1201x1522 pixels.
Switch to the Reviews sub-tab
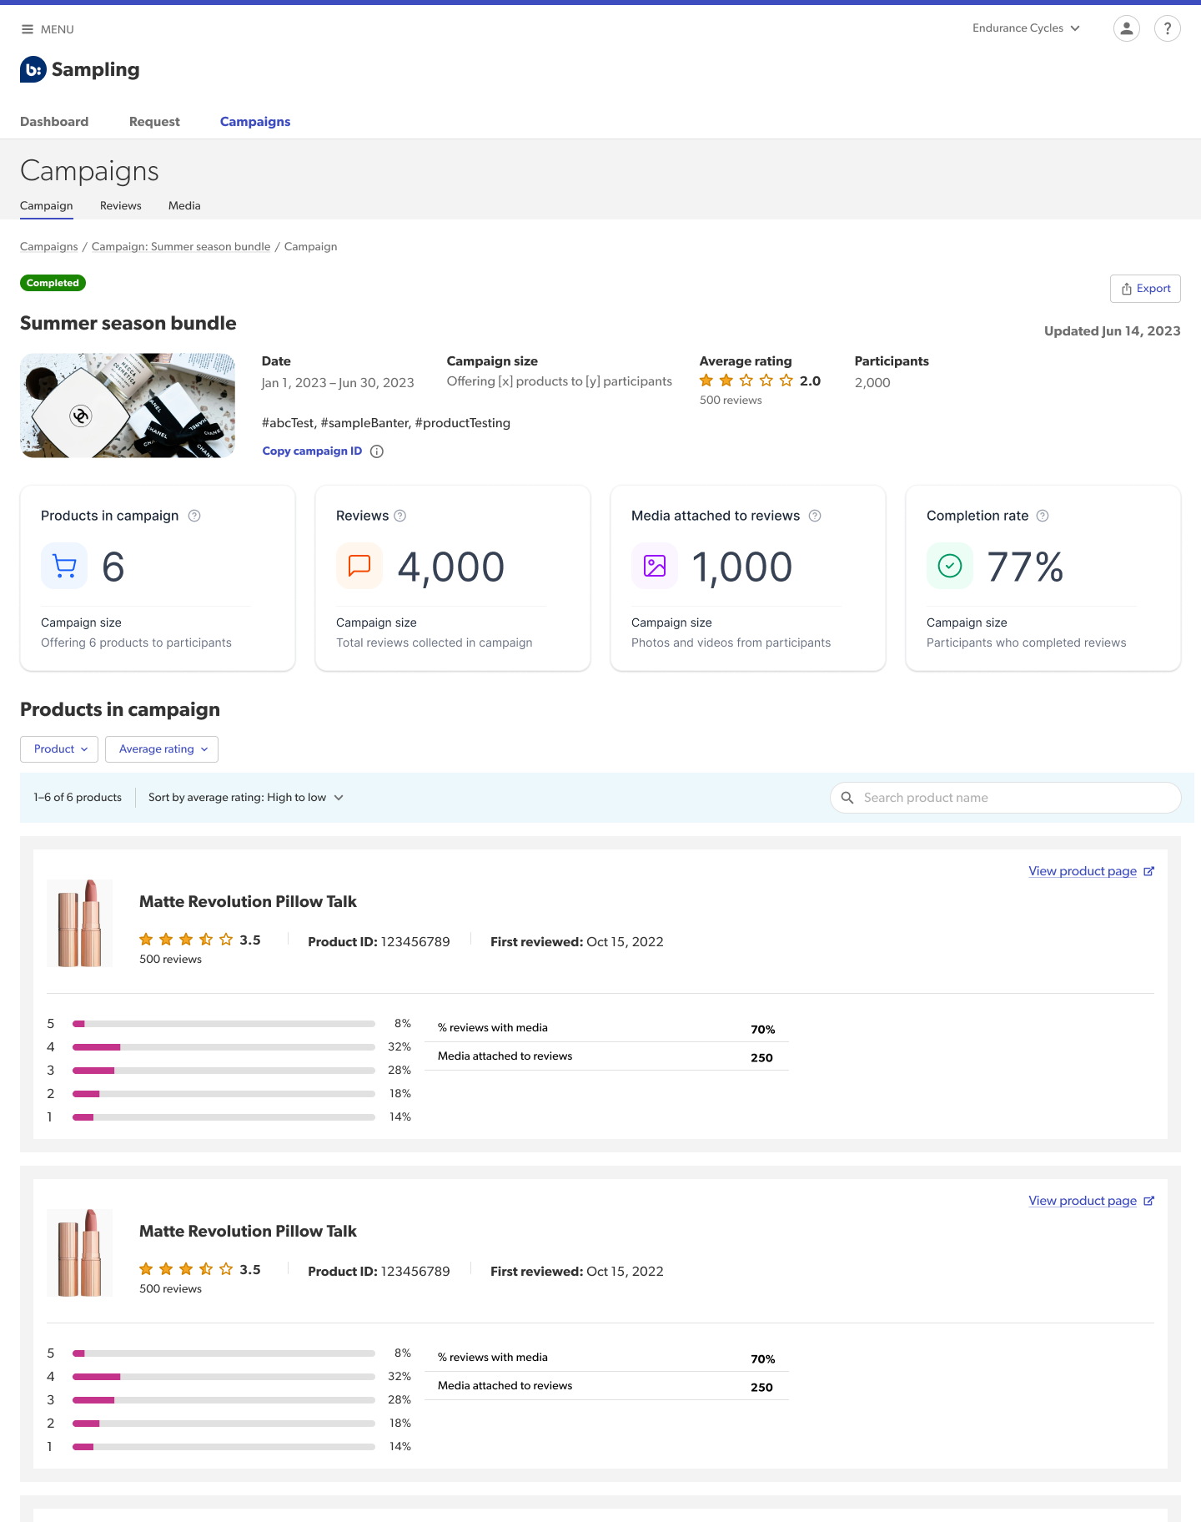[121, 206]
